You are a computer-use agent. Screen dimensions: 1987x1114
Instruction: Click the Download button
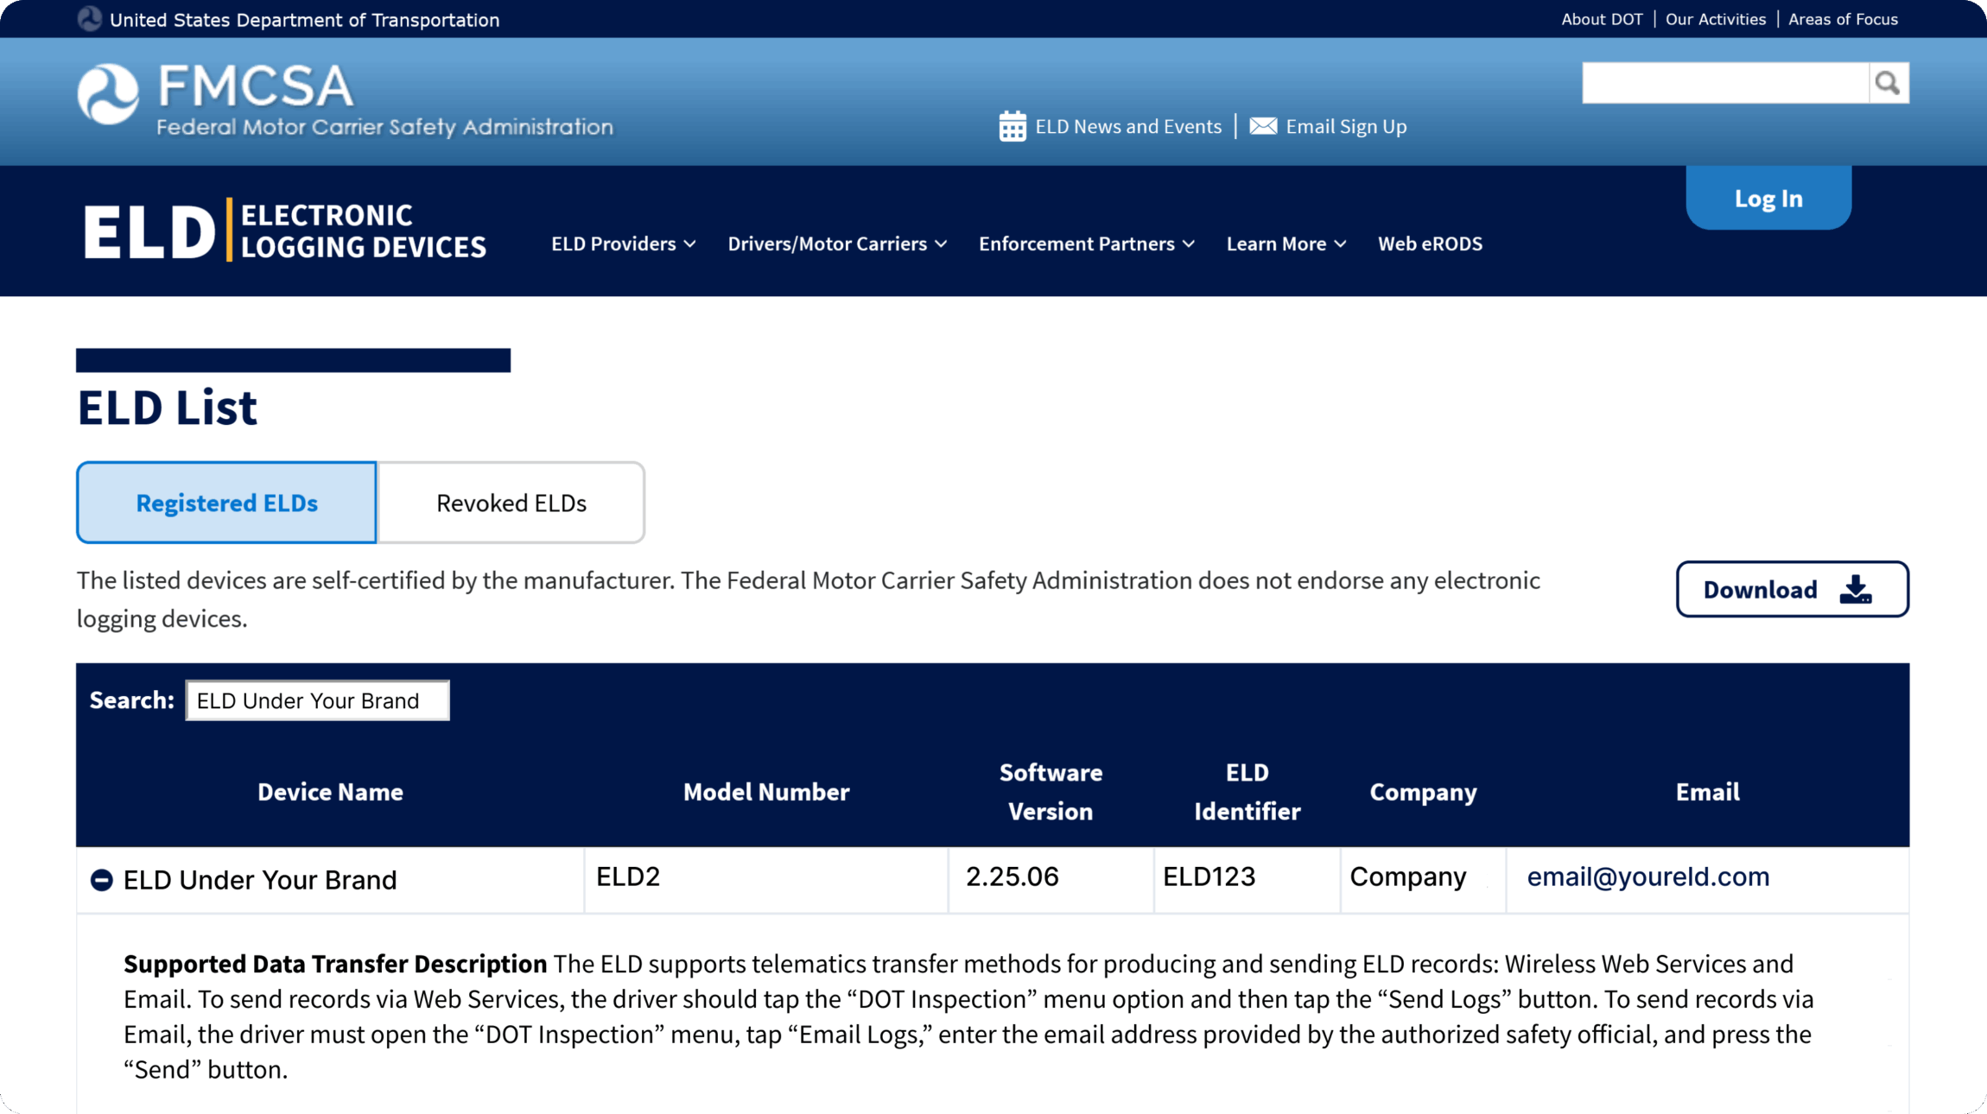pyautogui.click(x=1793, y=590)
